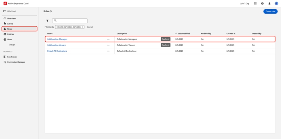The width and height of the screenshot is (281, 139).
Task: Click the Hide Panel icon
Action: pyautogui.click(x=4, y=11)
